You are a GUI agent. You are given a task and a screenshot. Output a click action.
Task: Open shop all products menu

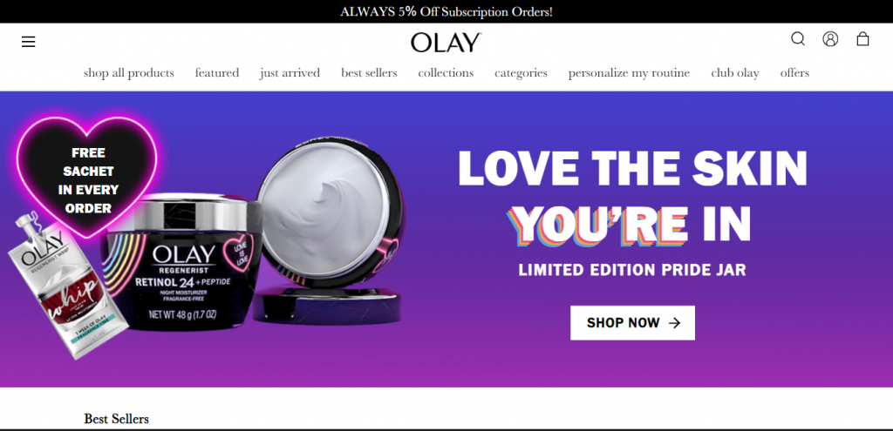[x=129, y=73]
